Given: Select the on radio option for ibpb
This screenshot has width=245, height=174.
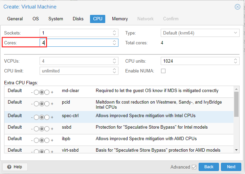Looking at the screenshot, I should point(47,139).
